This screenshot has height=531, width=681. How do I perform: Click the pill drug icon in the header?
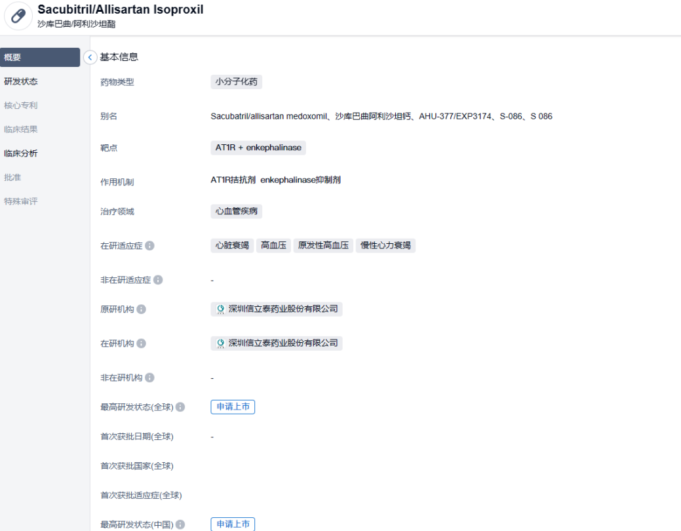click(x=18, y=16)
